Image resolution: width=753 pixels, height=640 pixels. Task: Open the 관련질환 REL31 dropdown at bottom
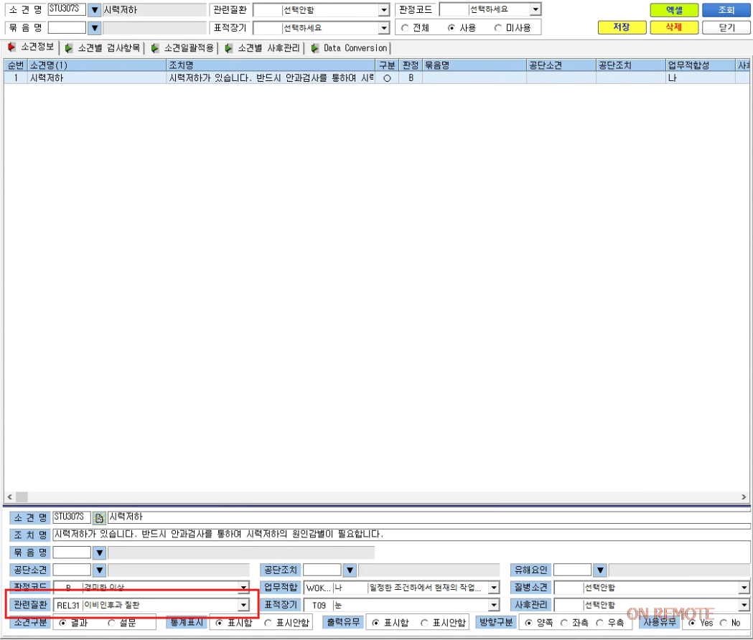pos(243,606)
